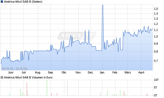Screen dimensions: 164x98
Task: Click the 1,4 price axis value
Action: tap(156, 13)
